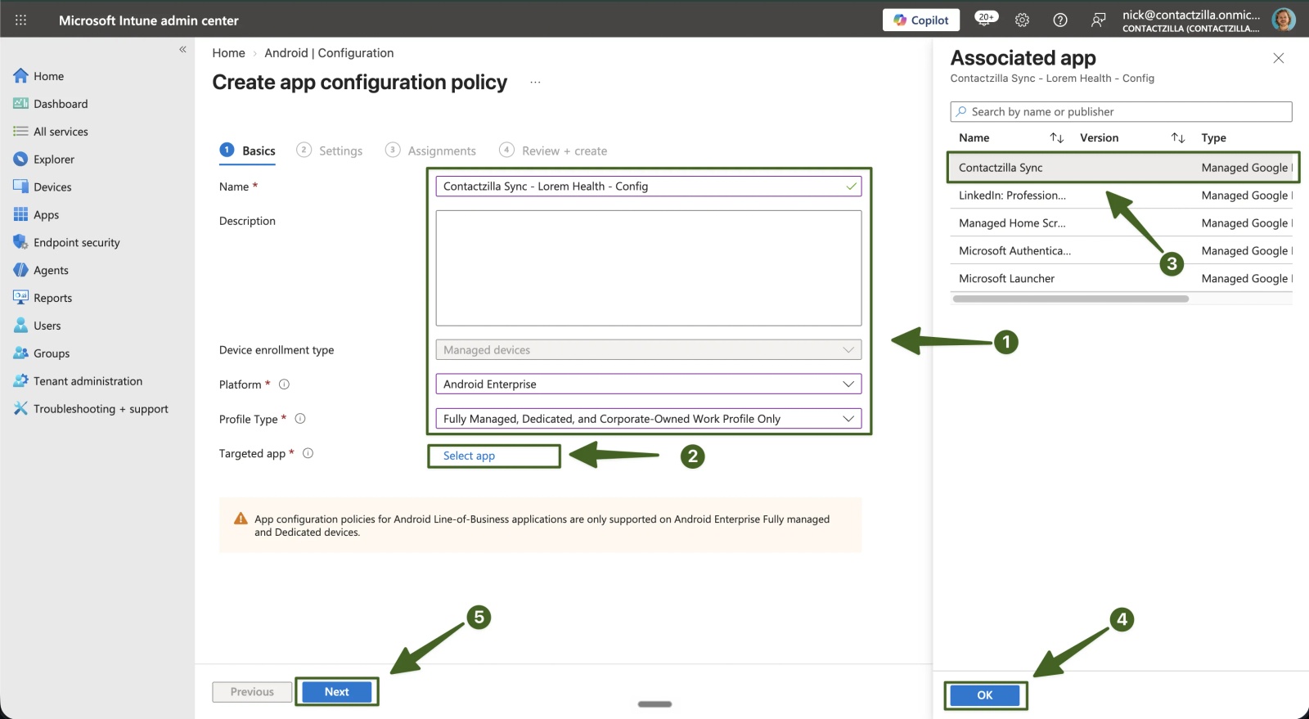
Task: Click the policy Name input field
Action: click(x=648, y=186)
